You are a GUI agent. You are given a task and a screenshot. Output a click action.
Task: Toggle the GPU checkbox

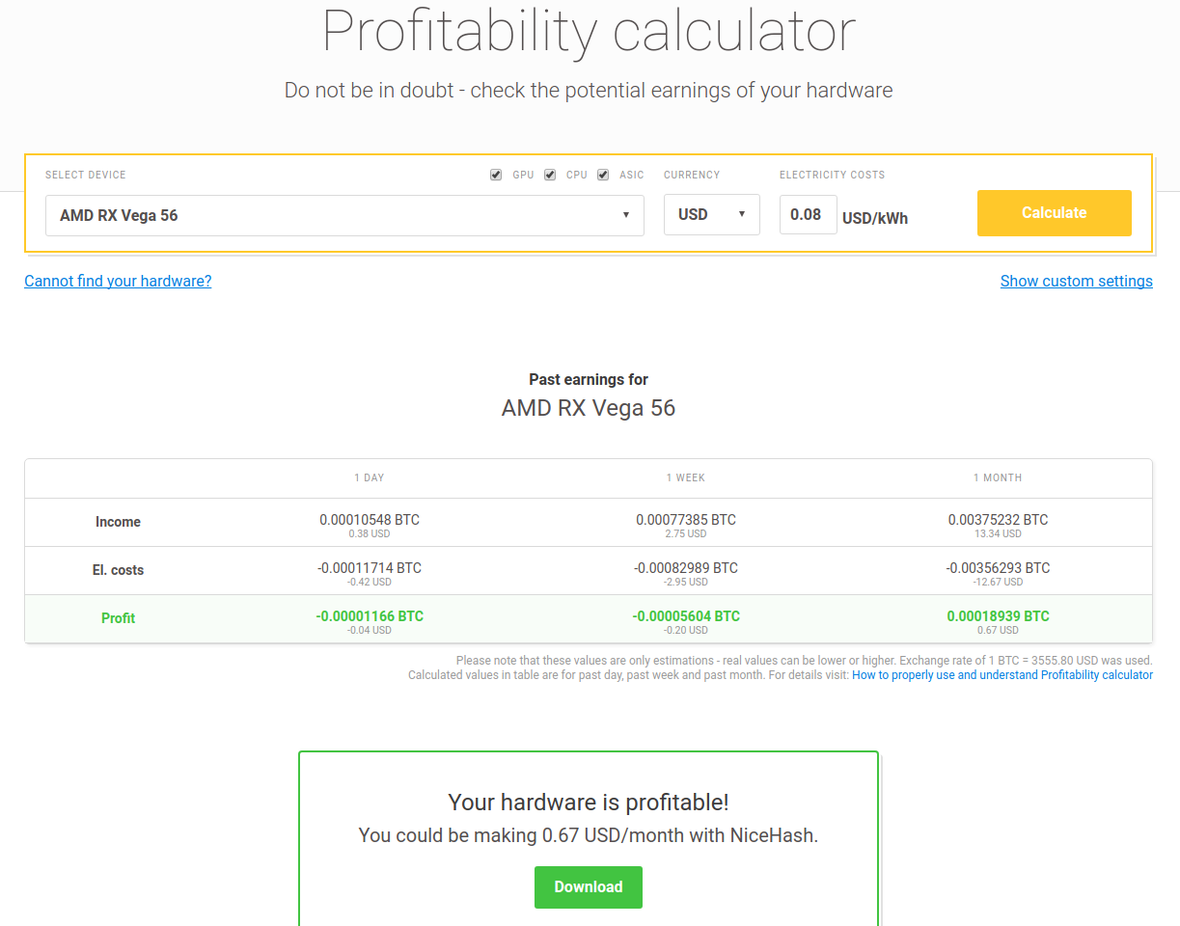point(496,175)
